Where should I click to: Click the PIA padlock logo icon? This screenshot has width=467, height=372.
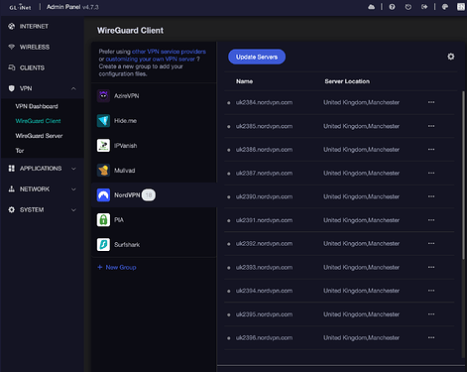tap(103, 220)
